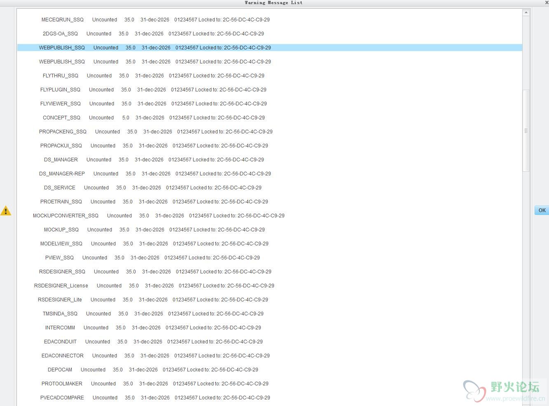Select the EDACONDUIT license row
Viewport: 549px width, 406px height.
click(x=270, y=342)
